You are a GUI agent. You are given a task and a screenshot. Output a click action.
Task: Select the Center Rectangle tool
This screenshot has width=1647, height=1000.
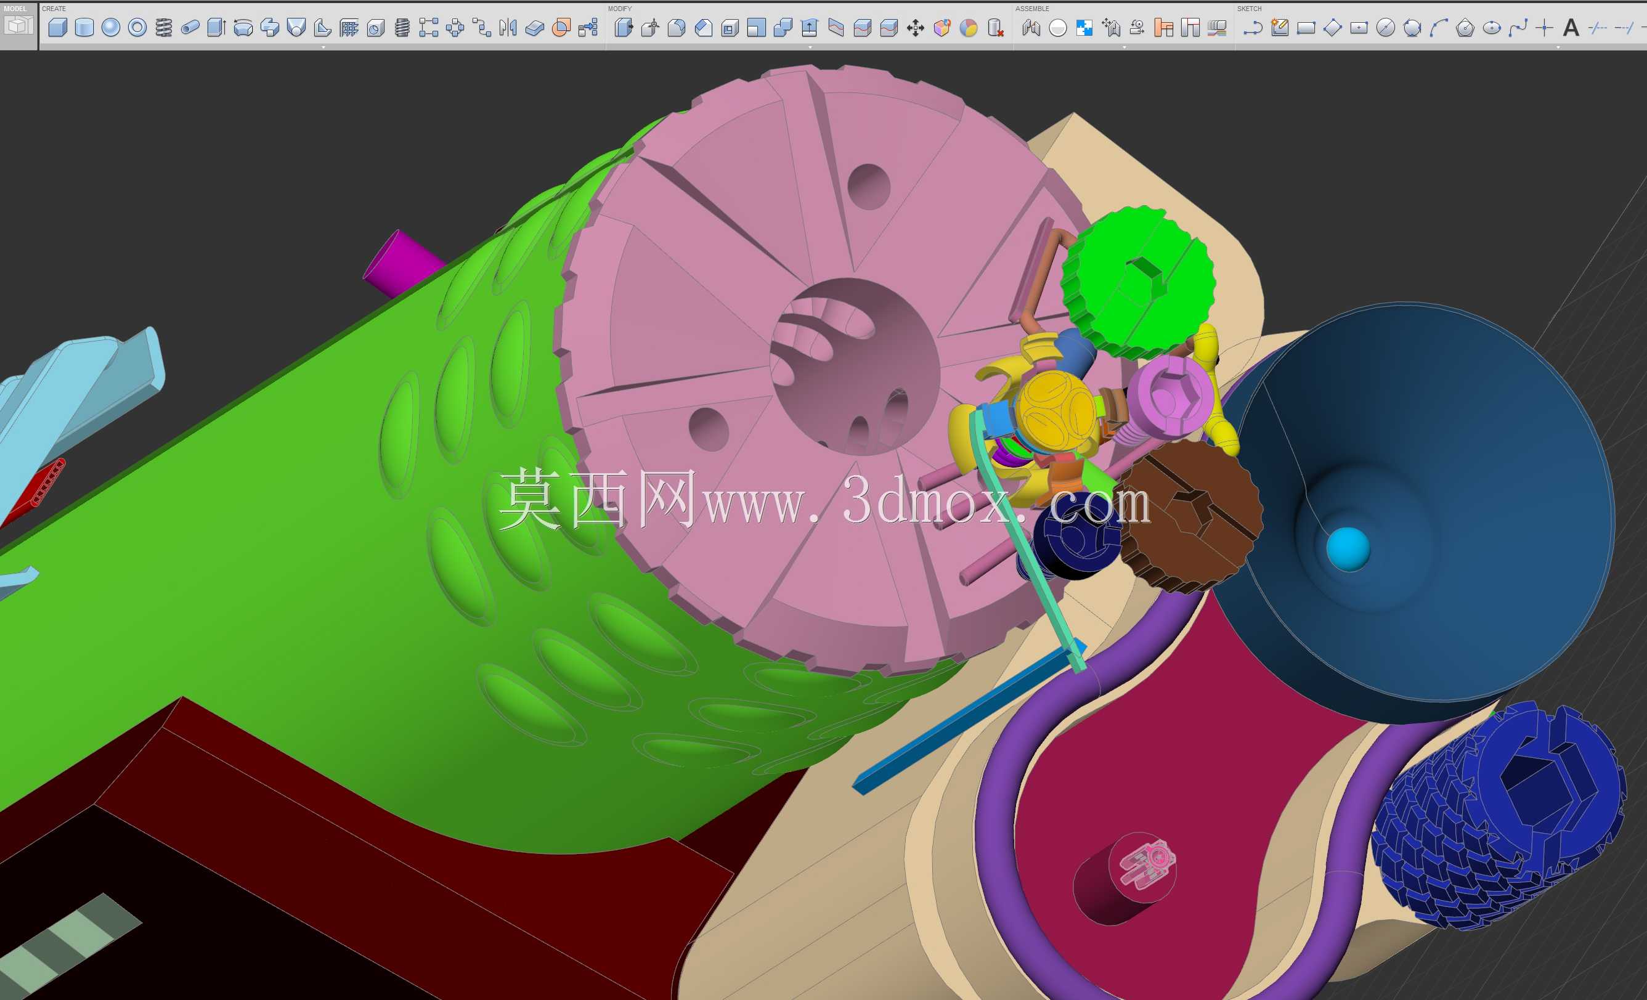point(1359,27)
